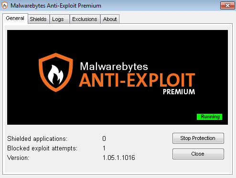Click the PREMIUM label in banner
The image size is (236, 178).
(179, 92)
